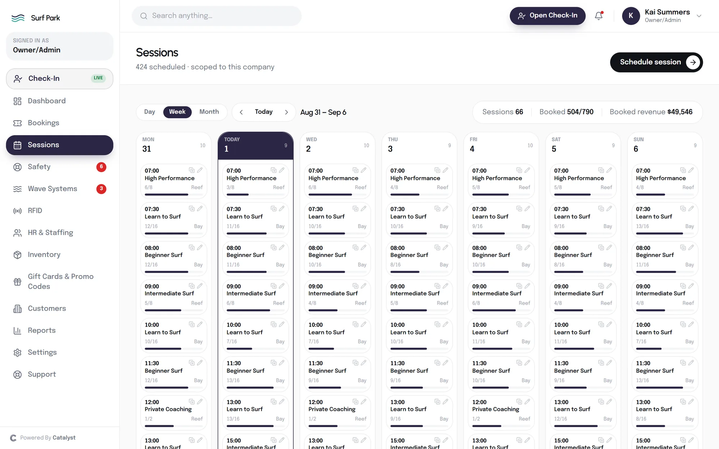Edit Sunday's 07:00 High Performance session
This screenshot has width=719, height=449.
[691, 170]
